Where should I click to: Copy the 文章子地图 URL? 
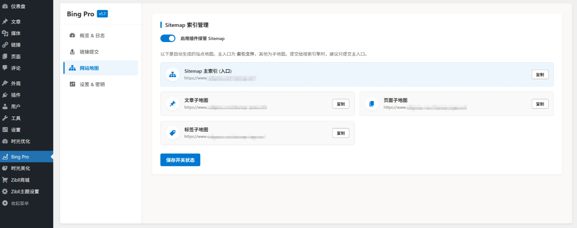(x=340, y=104)
